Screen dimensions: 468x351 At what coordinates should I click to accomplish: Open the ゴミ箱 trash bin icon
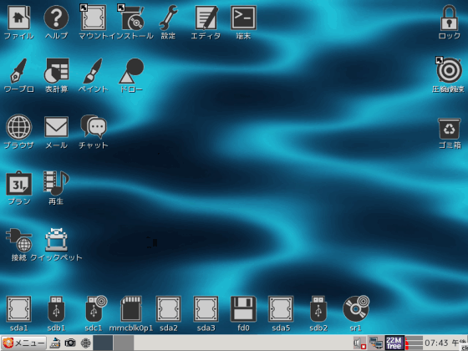pos(450,129)
